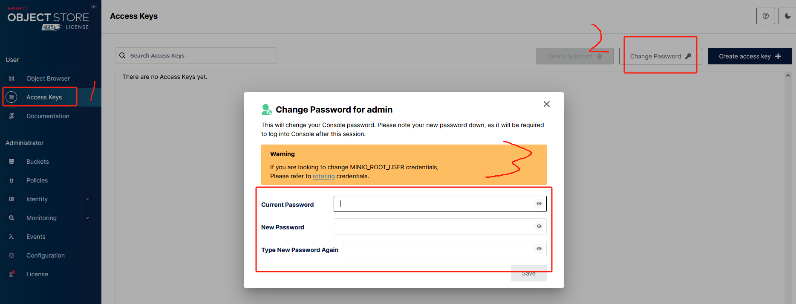This screenshot has width=796, height=304.
Task: Open Documentation from the sidebar
Action: click(47, 116)
